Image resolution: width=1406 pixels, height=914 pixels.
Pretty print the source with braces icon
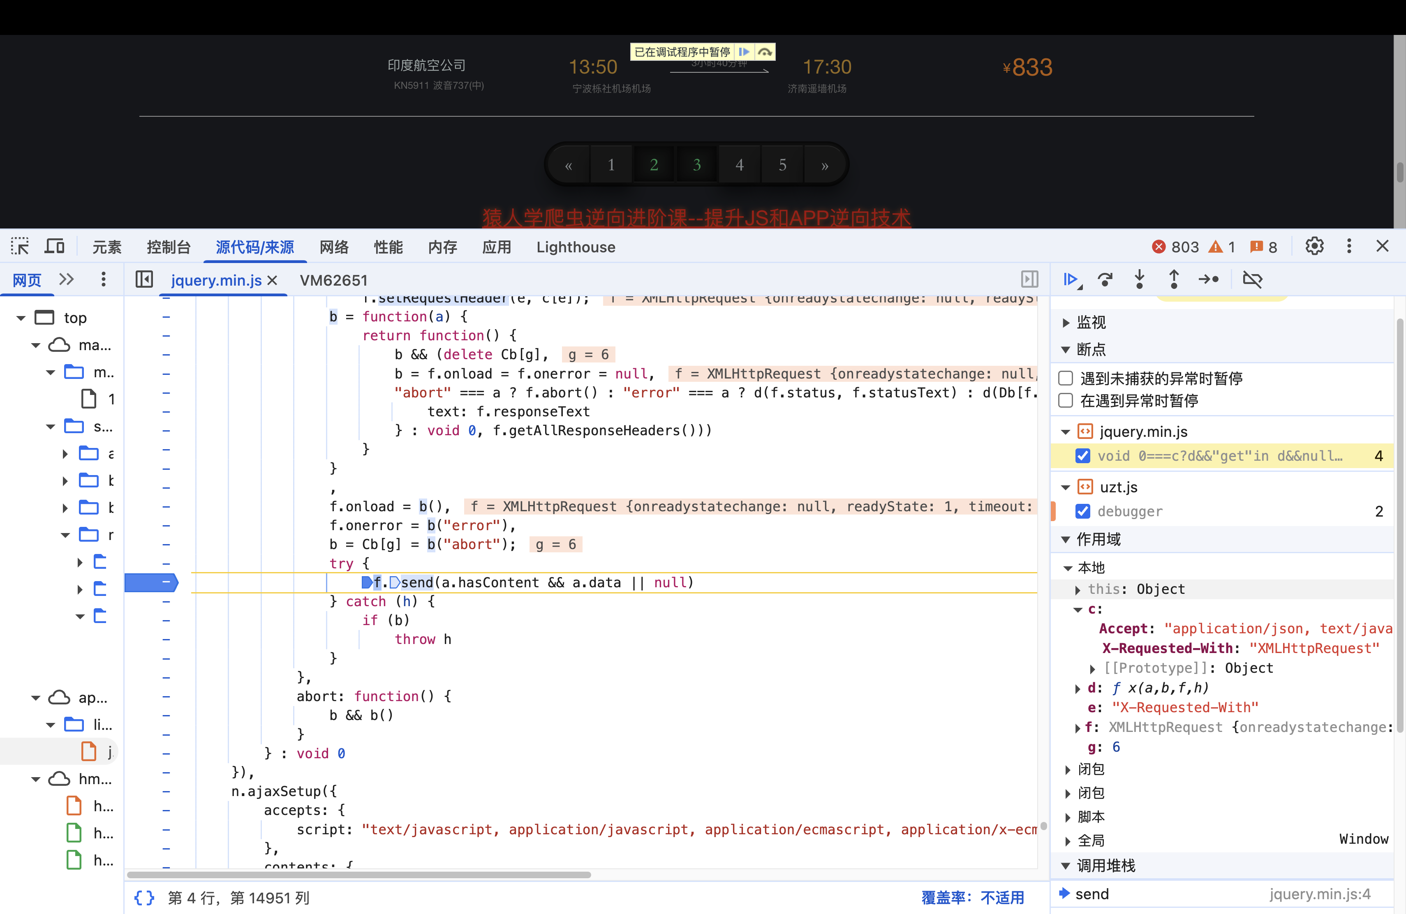click(144, 898)
